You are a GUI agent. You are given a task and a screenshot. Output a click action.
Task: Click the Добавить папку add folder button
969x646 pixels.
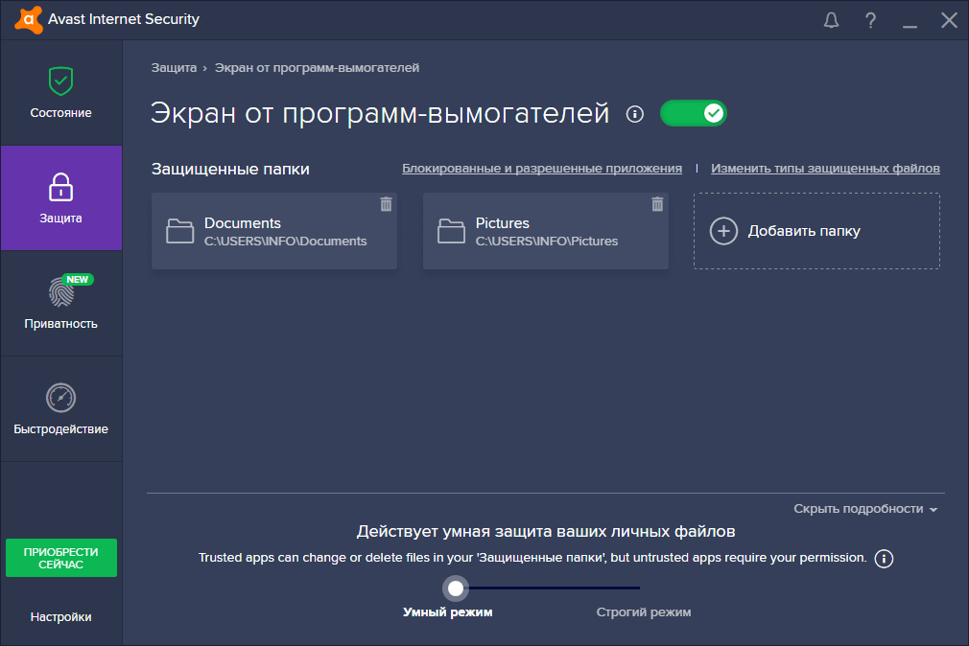(x=817, y=231)
